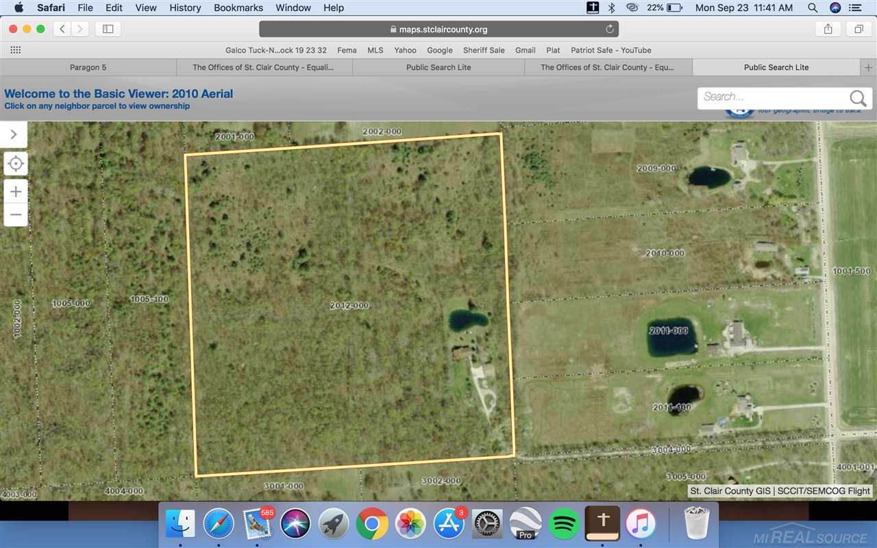
Task: Reload the page in address bar
Action: [610, 29]
